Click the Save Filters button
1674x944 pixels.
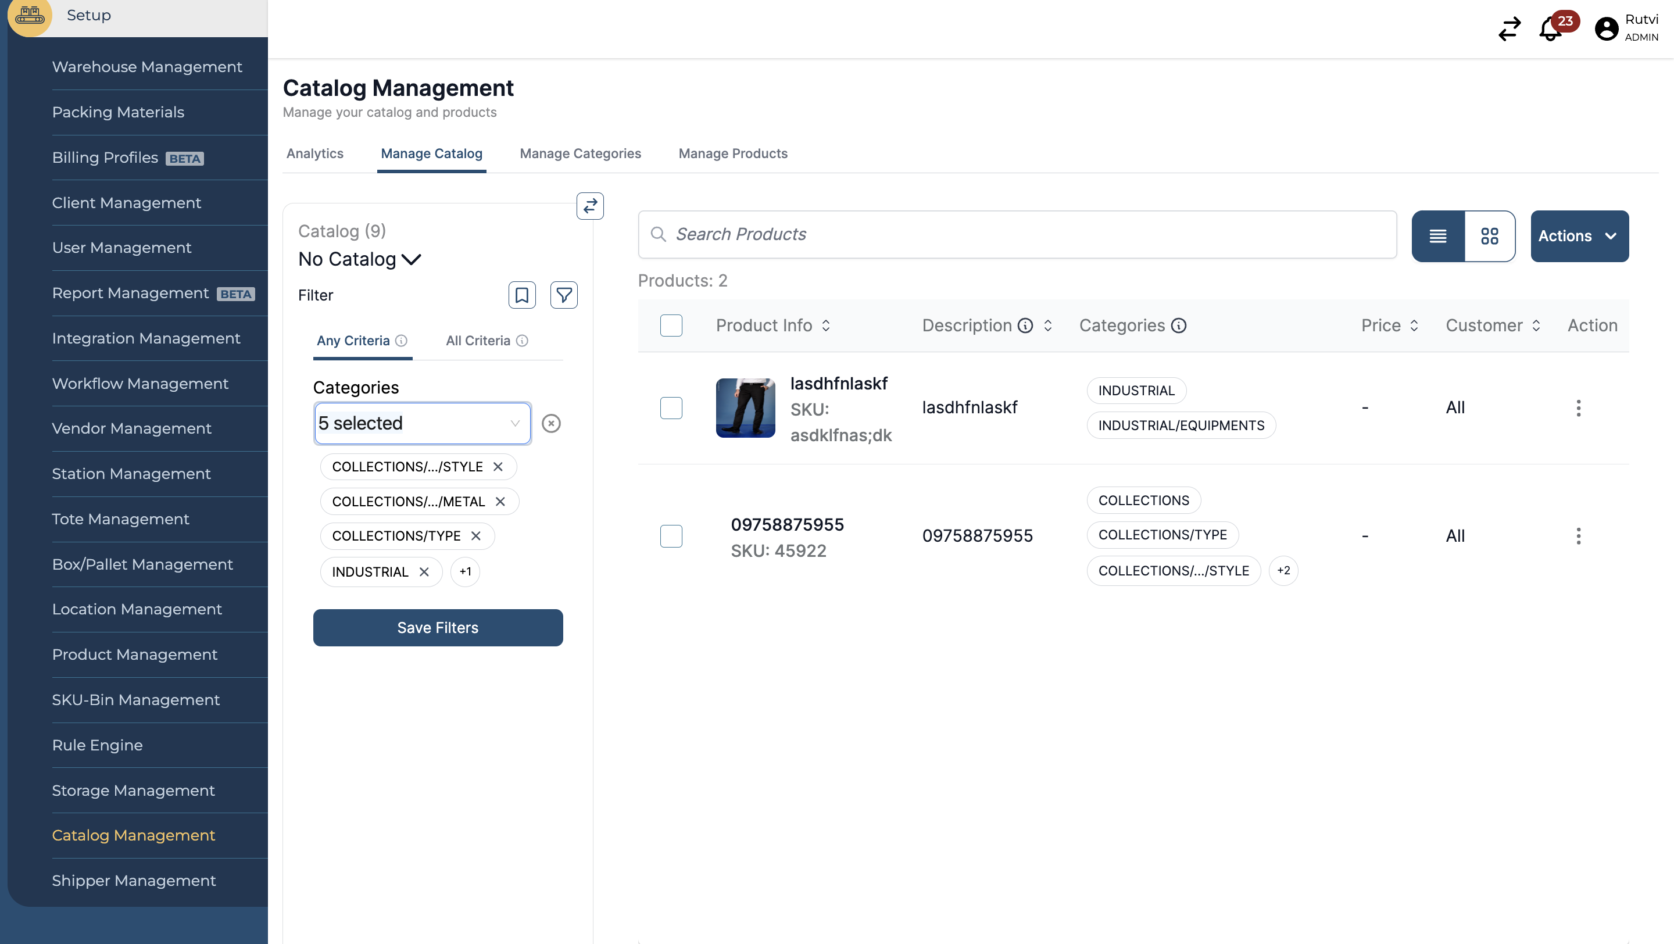coord(437,628)
